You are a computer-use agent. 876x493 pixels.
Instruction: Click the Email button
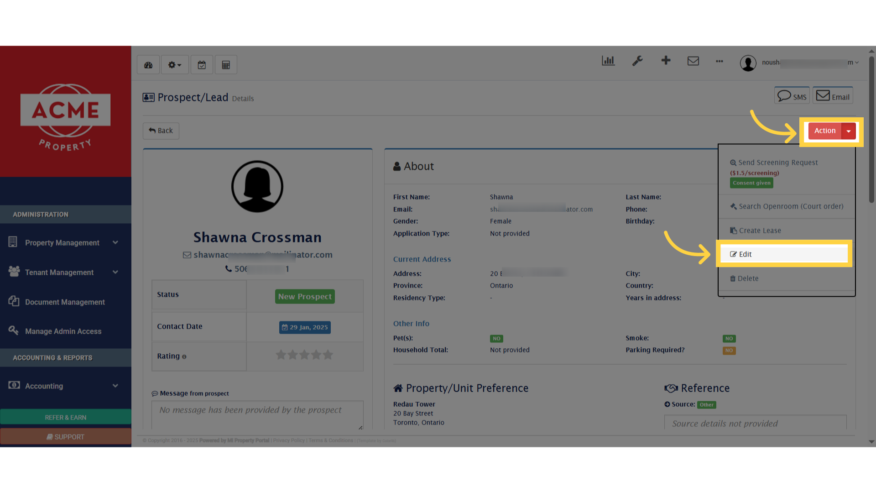click(833, 95)
